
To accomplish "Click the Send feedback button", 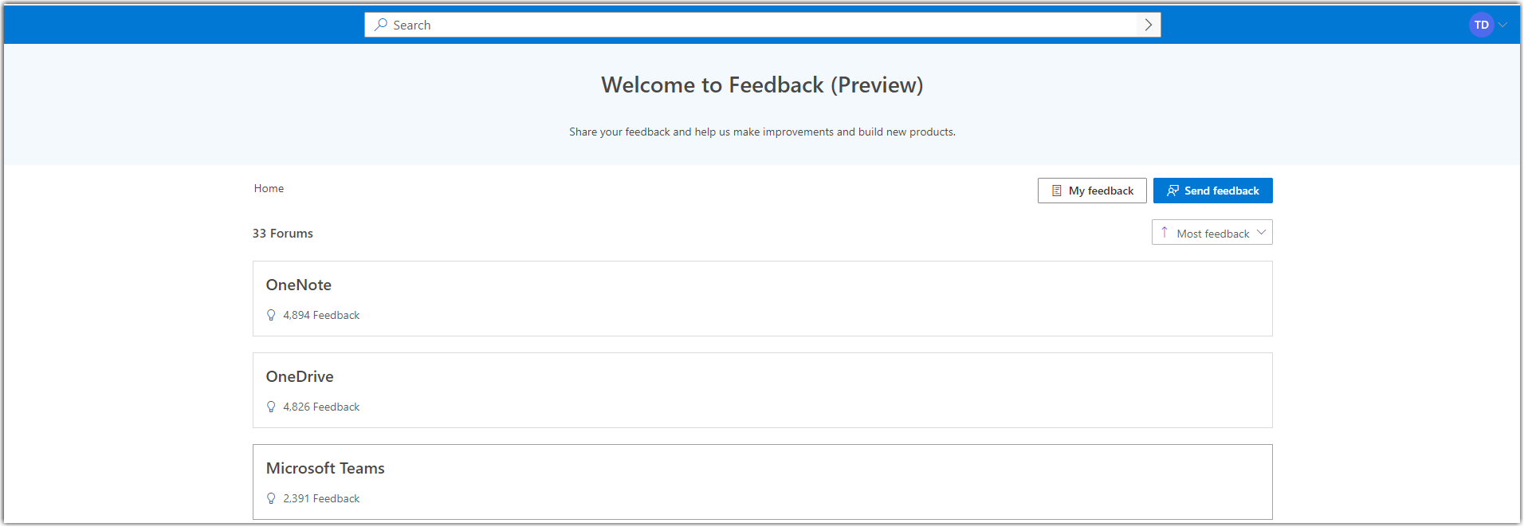I will click(1212, 191).
